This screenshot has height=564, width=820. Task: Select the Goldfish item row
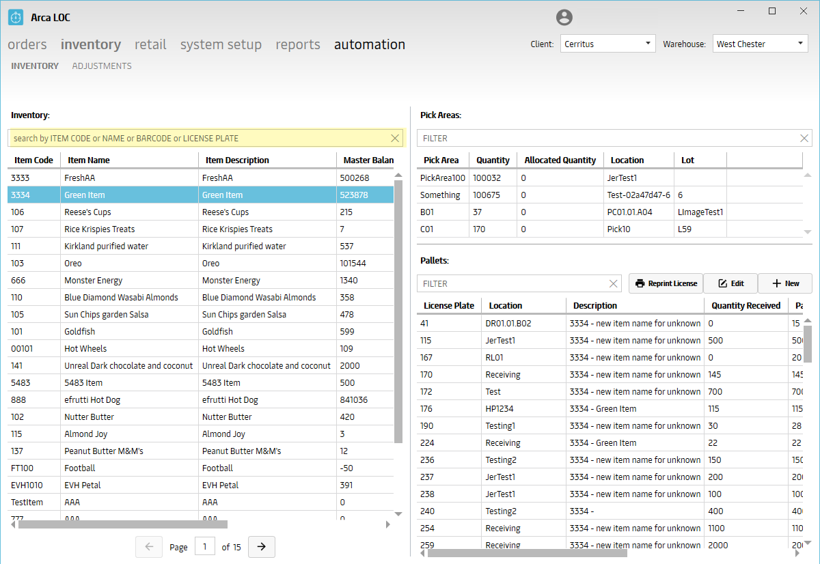click(x=201, y=332)
